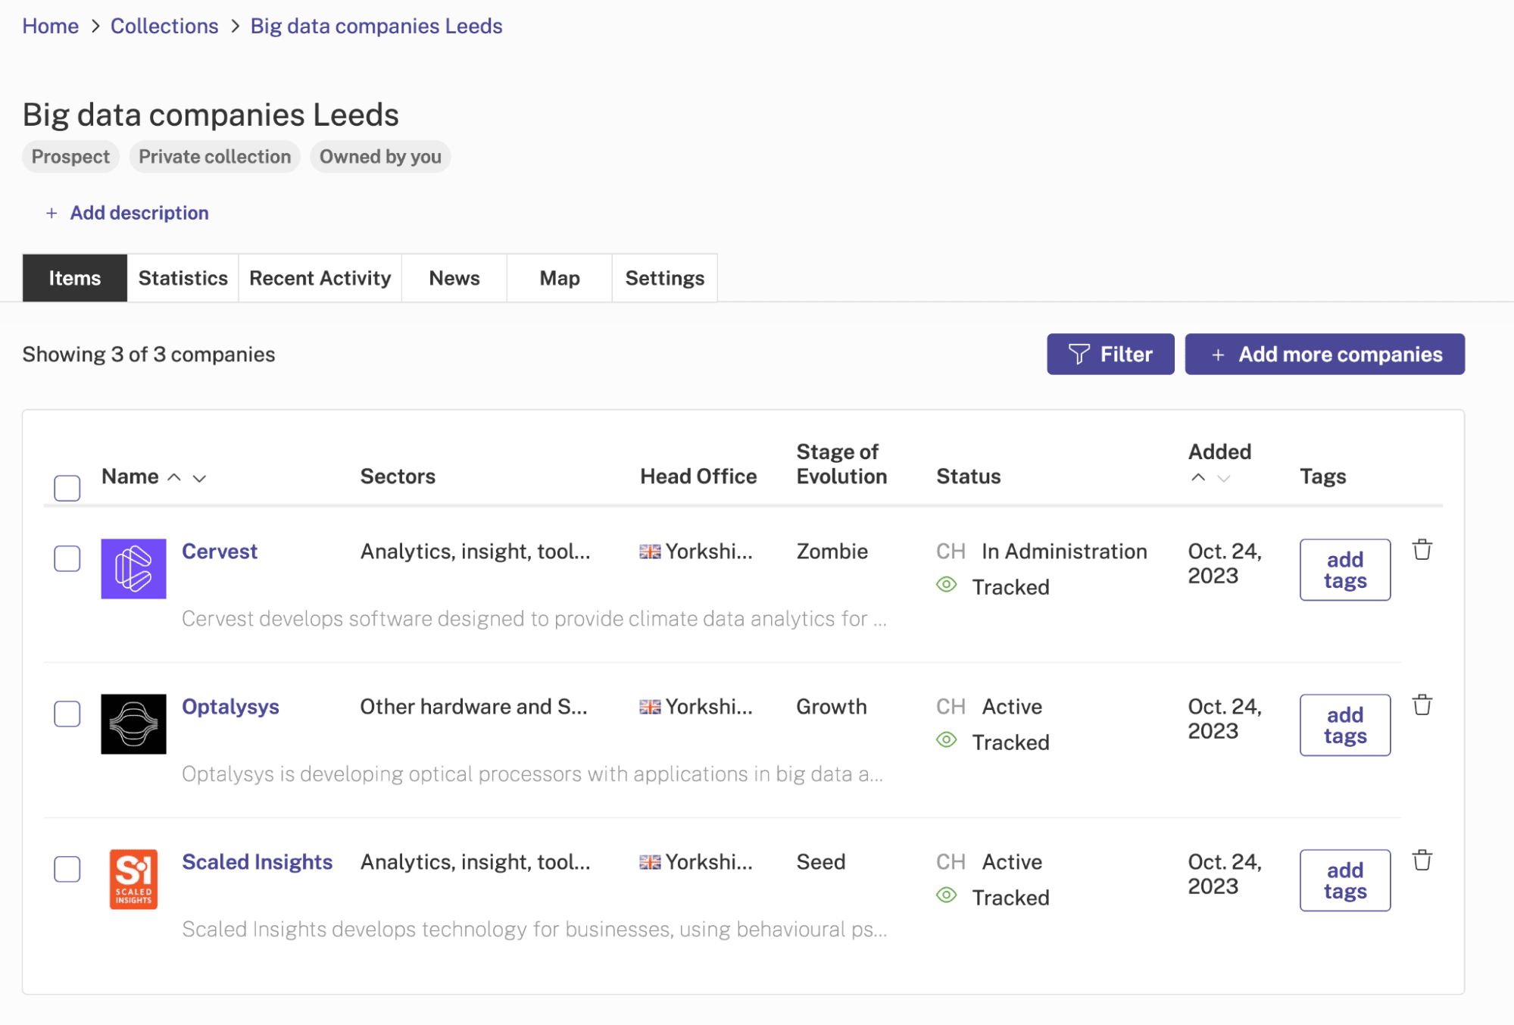
Task: Click the Big data companies Leeds heading
Action: [211, 114]
